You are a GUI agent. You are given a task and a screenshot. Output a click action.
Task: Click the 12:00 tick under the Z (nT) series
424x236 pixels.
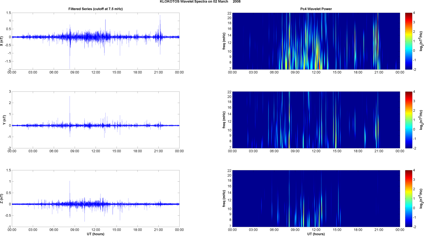pos(96,230)
